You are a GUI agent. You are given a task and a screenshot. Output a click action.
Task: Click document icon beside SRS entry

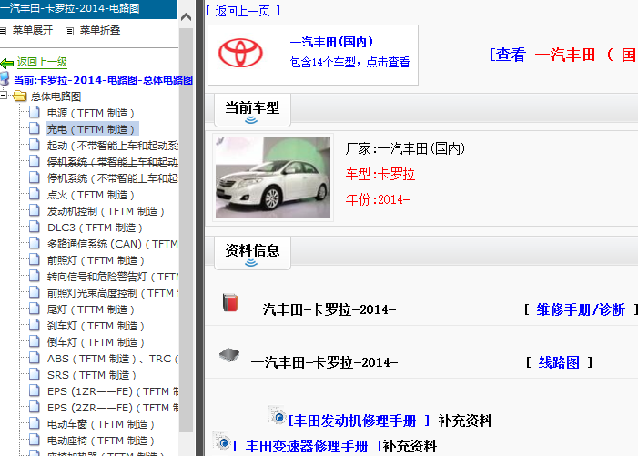[x=35, y=374]
